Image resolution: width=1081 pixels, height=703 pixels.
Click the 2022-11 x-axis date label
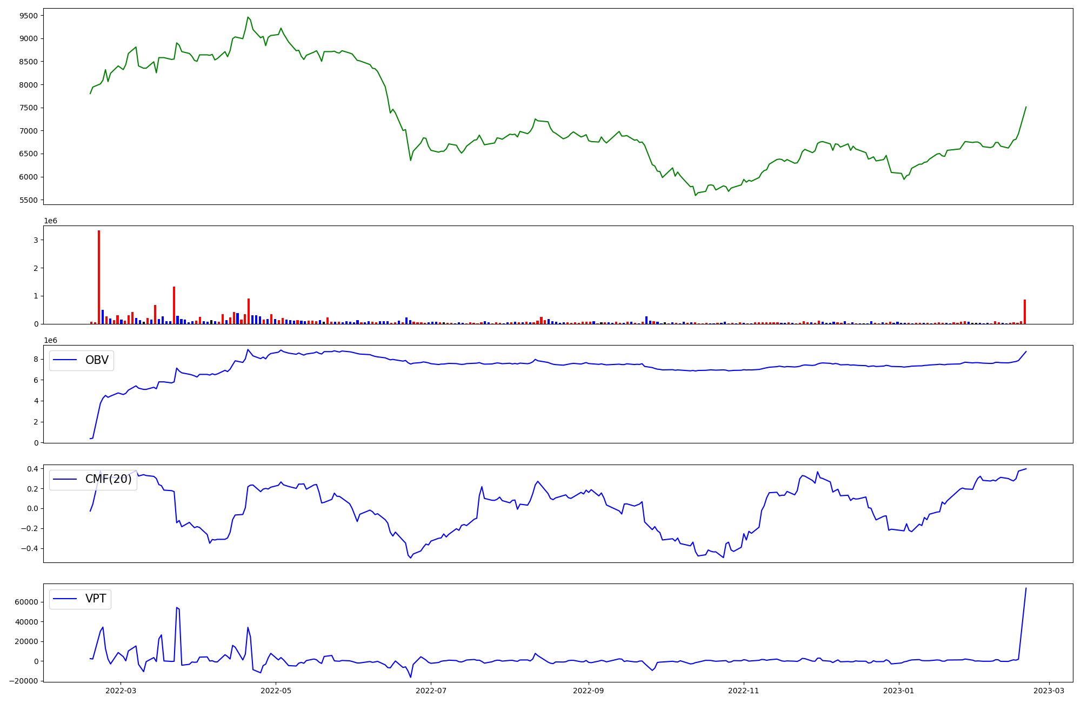coord(744,690)
